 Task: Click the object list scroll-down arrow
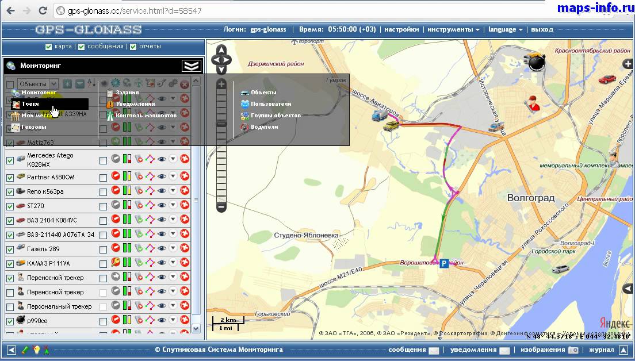196,328
